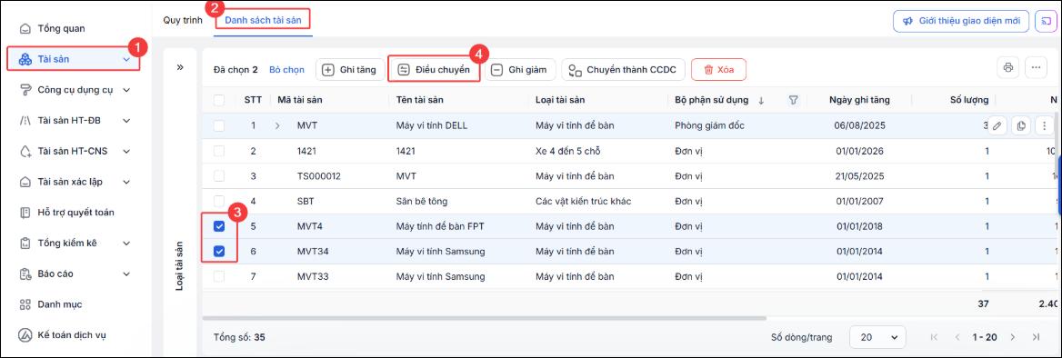Expand the Tài sản HT-ĐB chevron
Screen dimensions: 1062x358
click(126, 121)
